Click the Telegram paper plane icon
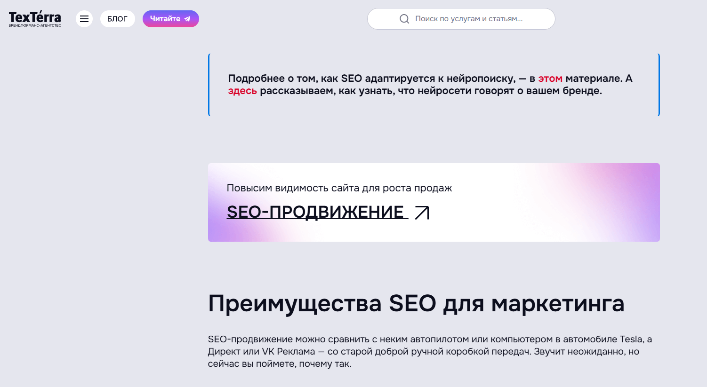The width and height of the screenshot is (707, 387). pos(187,19)
